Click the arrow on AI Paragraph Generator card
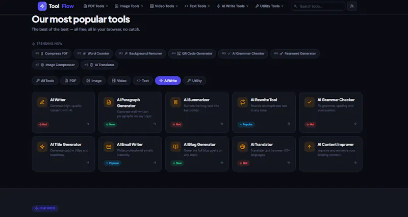The width and height of the screenshot is (408, 217). click(155, 124)
